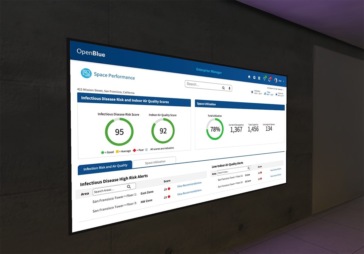This screenshot has width=364, height=254.
Task: Open the notifications bell with red badge
Action: point(269,79)
